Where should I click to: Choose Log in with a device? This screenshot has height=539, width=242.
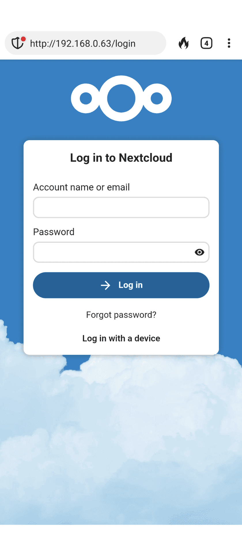(x=121, y=338)
